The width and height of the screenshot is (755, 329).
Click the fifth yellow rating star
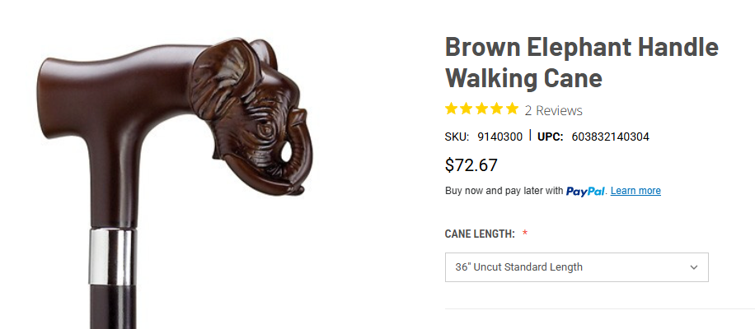tap(512, 109)
